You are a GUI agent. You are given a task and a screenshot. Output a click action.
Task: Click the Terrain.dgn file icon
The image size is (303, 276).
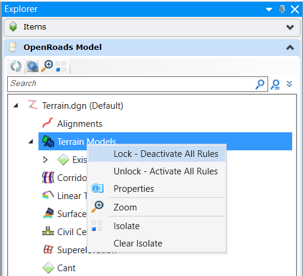(32, 105)
